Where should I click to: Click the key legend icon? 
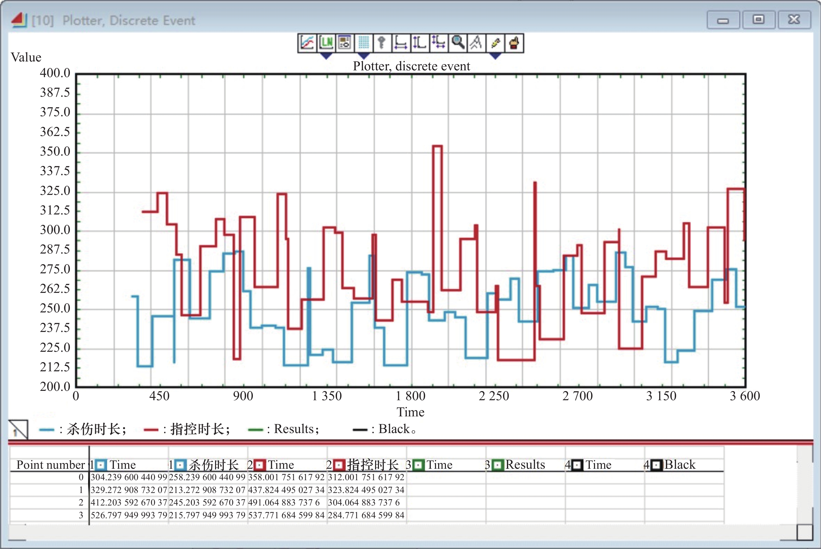pyautogui.click(x=382, y=43)
